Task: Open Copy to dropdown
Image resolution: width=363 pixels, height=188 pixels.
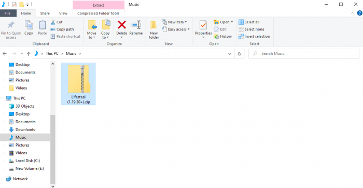Action: coord(105,35)
